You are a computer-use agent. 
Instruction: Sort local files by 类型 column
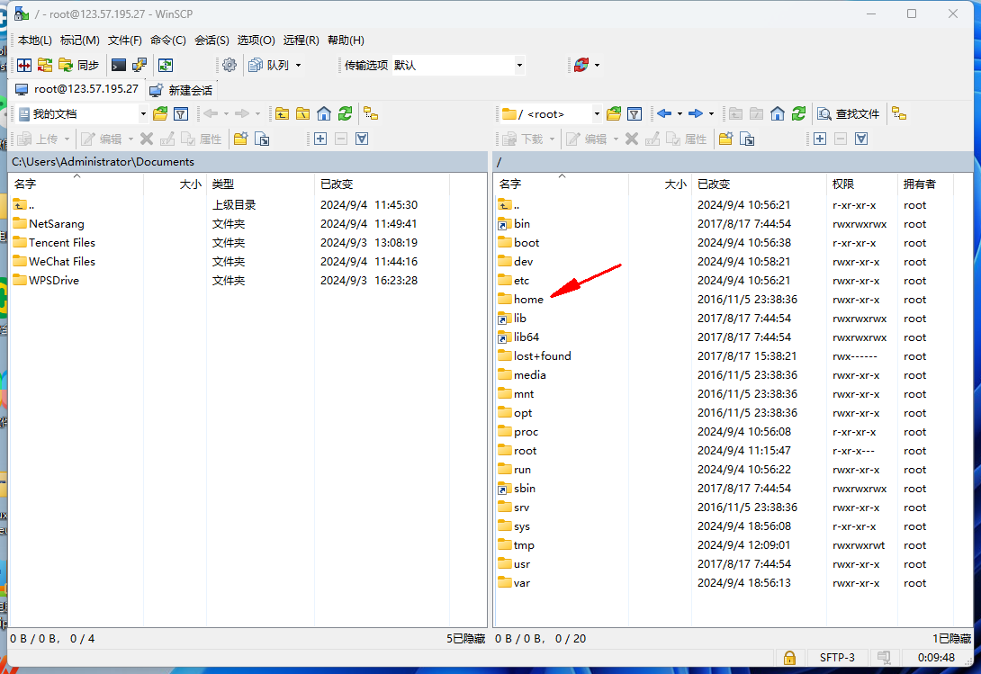coord(260,184)
